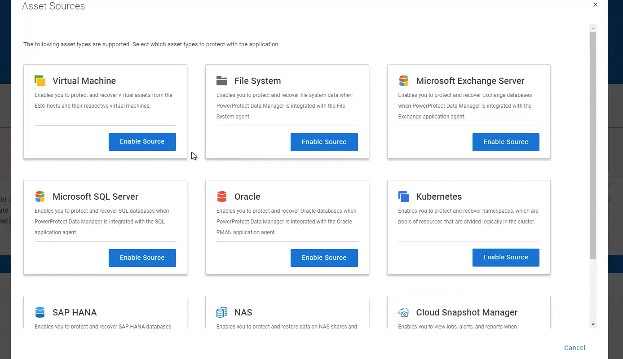Click the NAS icon
This screenshot has height=359, width=623.
click(x=222, y=312)
